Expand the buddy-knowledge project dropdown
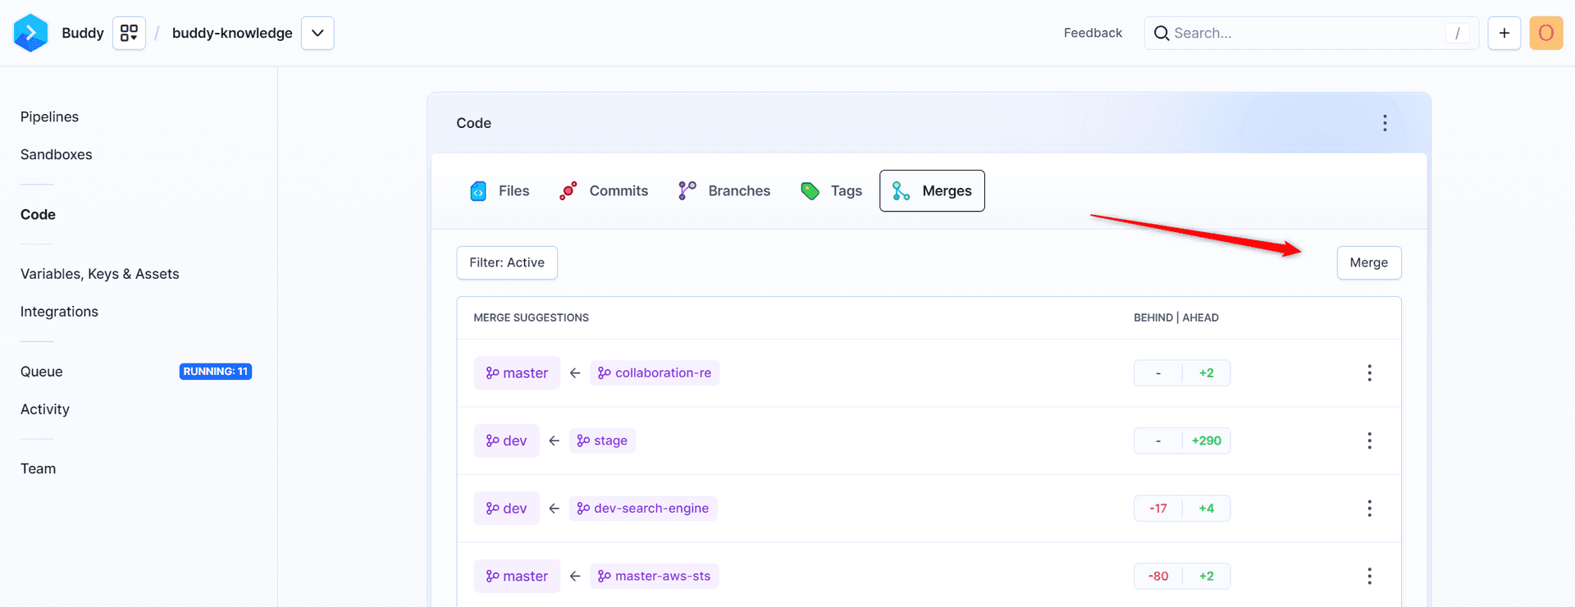 tap(317, 33)
